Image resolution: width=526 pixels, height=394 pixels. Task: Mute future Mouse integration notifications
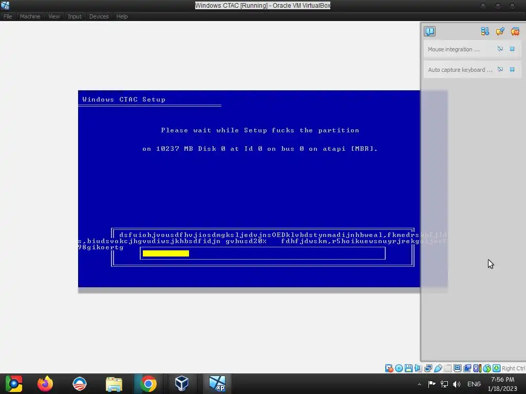(x=500, y=49)
